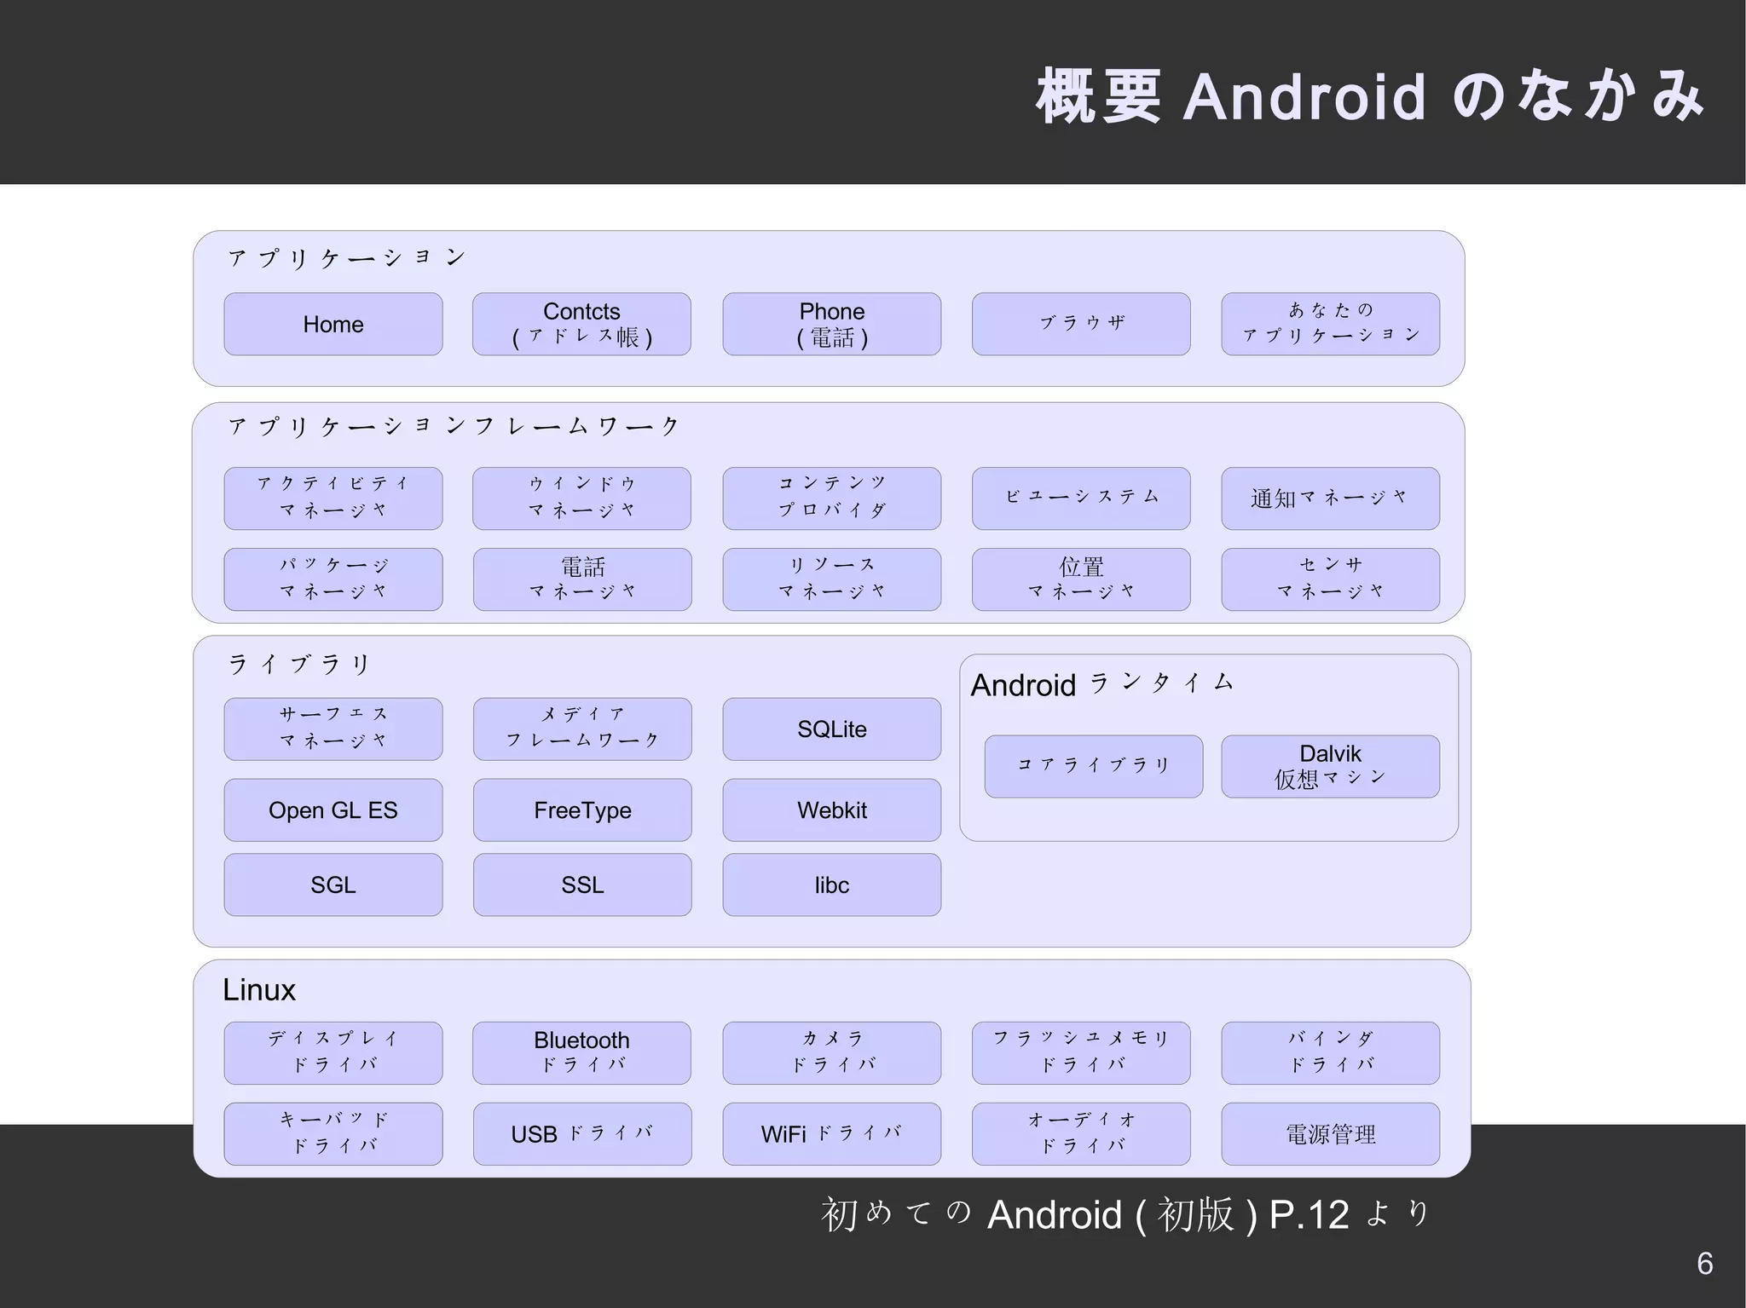Select the Bluetooth ドライバ box
The width and height of the screenshot is (1746, 1308).
(x=581, y=1052)
